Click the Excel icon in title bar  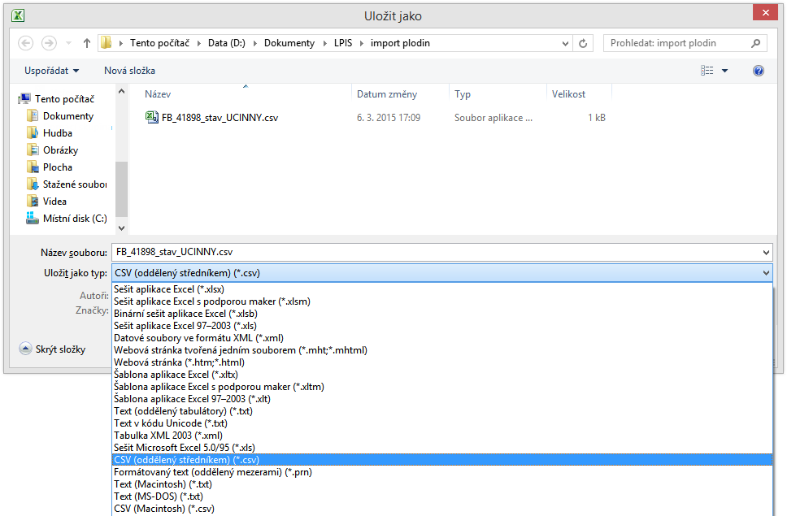[18, 15]
